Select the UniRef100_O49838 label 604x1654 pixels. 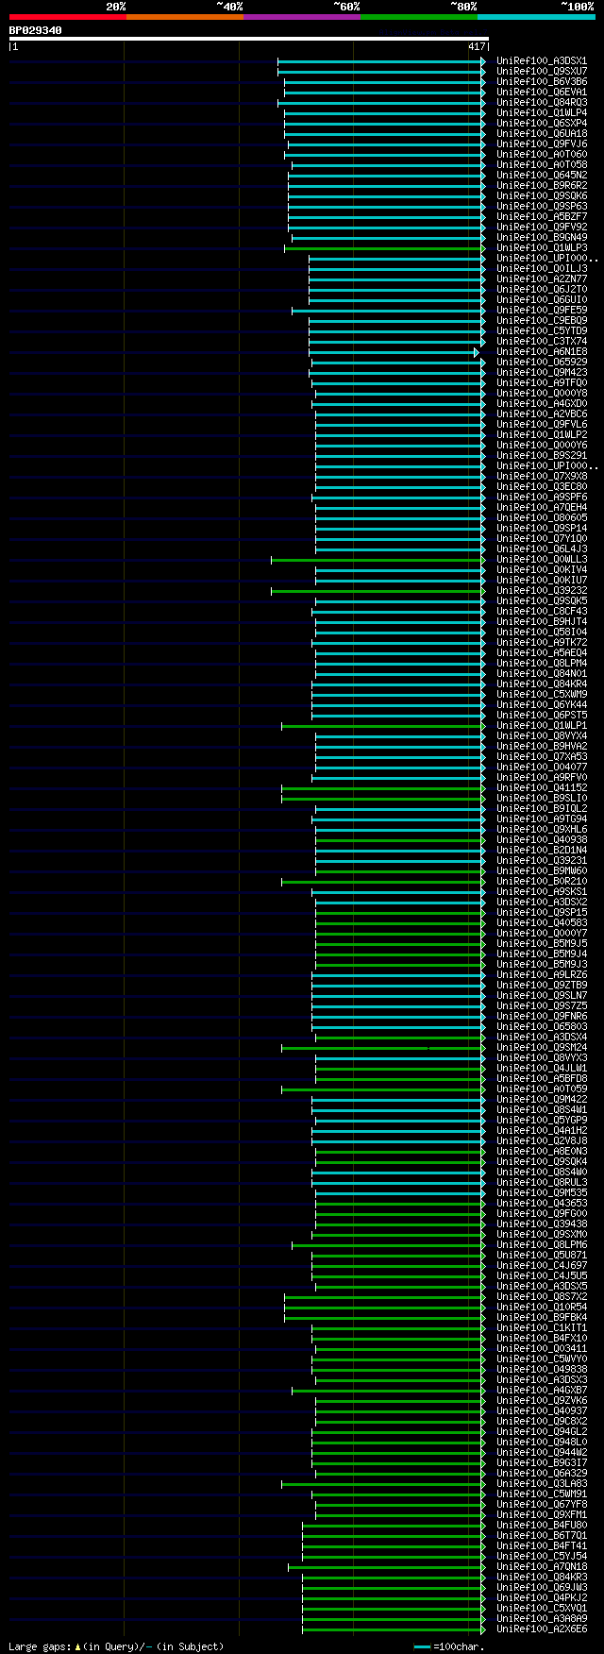tap(542, 1370)
